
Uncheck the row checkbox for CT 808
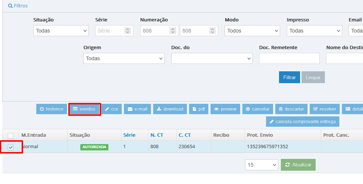[x=11, y=147]
